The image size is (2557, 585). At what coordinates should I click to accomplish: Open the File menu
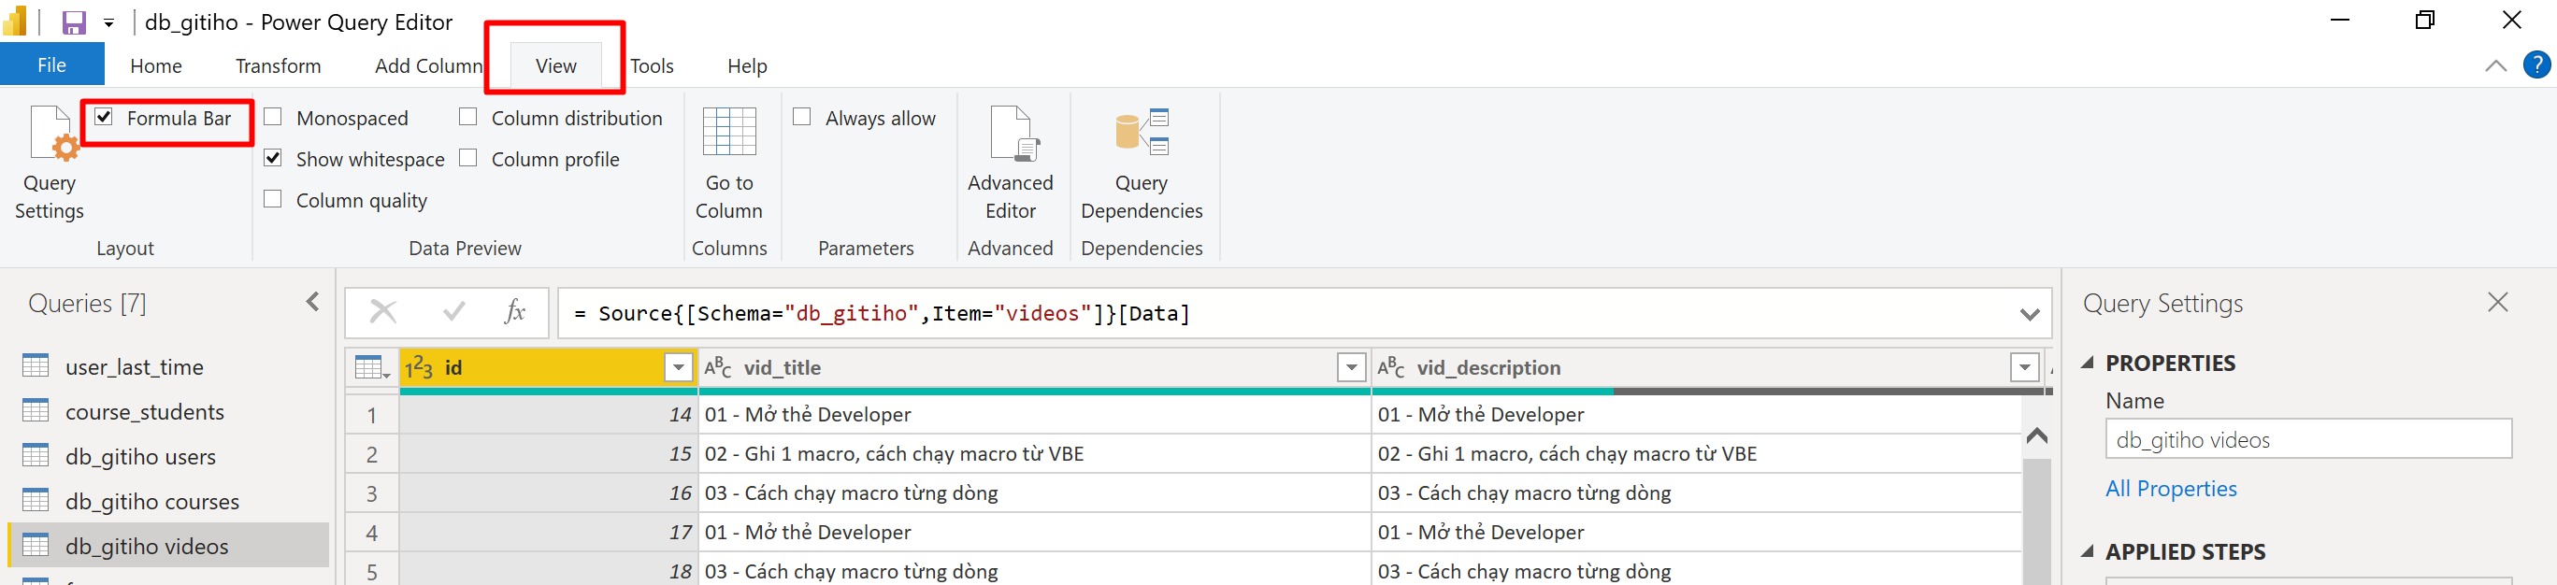(51, 65)
